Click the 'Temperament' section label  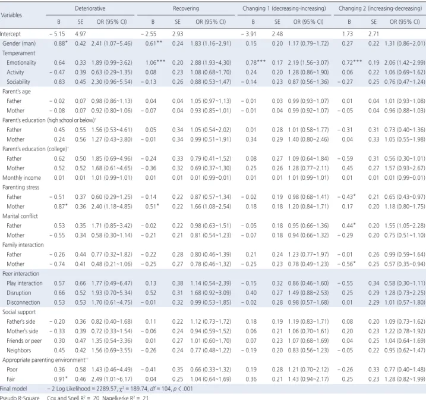click(x=19, y=53)
